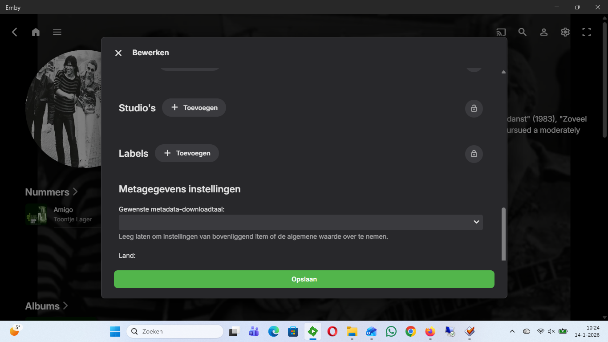Screen dimensions: 608x342
Task: Open File Explorer from taskbar
Action: click(352, 331)
